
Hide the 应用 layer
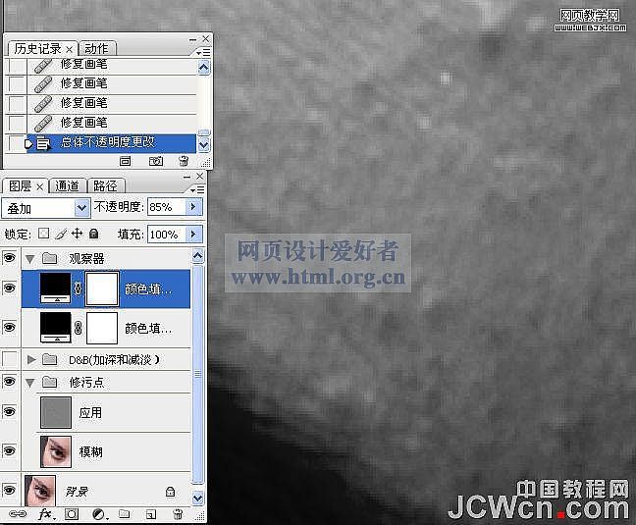tap(10, 411)
